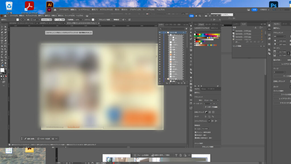Click the InDesign home icon

coord(55,10)
